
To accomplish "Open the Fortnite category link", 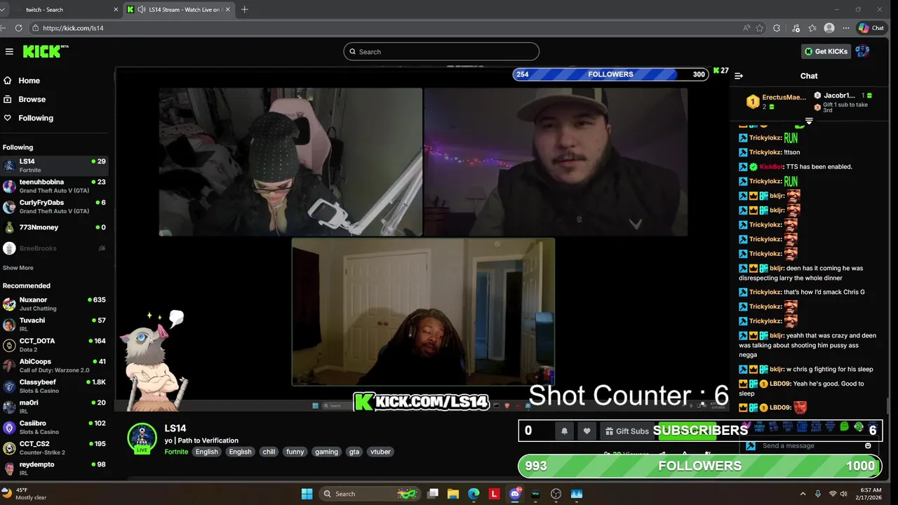I will click(176, 452).
